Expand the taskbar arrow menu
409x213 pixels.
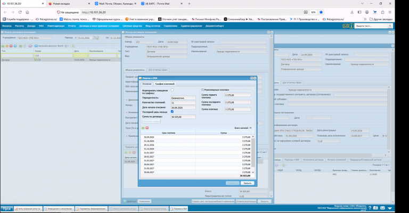pyautogui.click(x=390, y=208)
